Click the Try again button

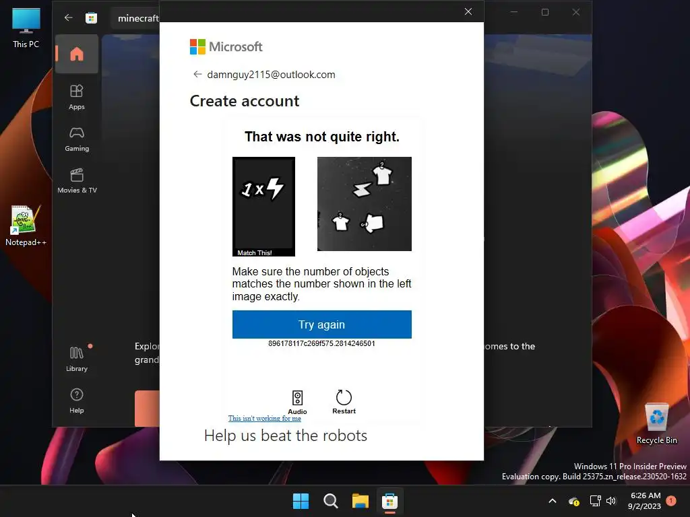click(321, 324)
